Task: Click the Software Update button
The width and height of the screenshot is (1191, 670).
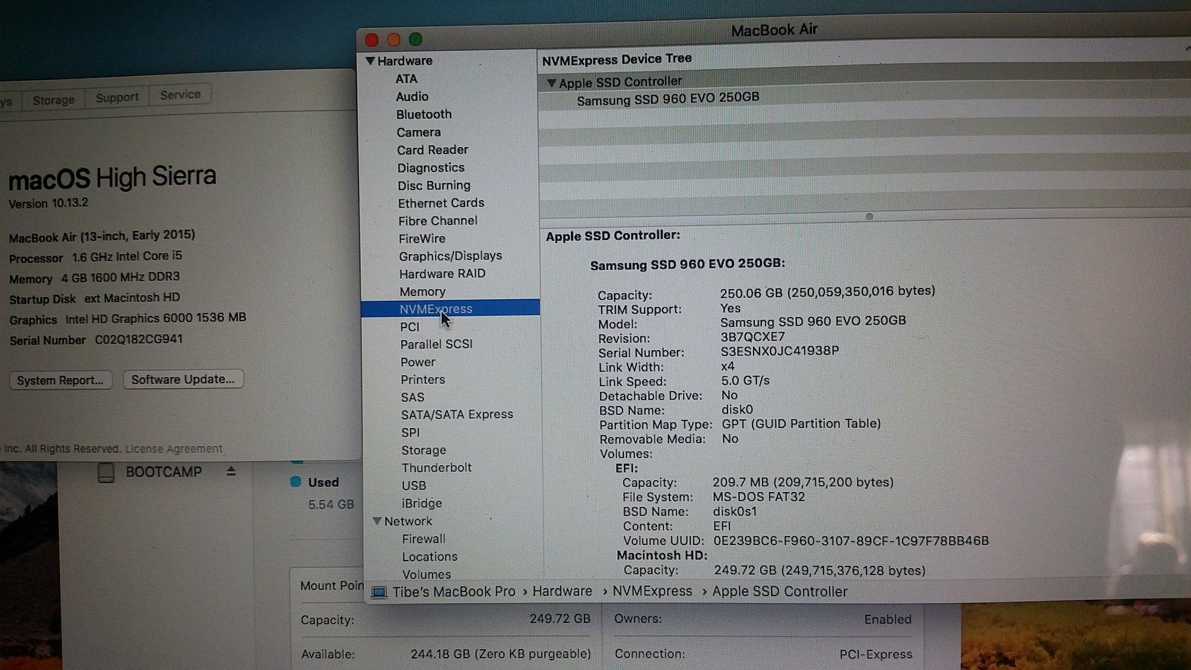Action: (x=183, y=379)
